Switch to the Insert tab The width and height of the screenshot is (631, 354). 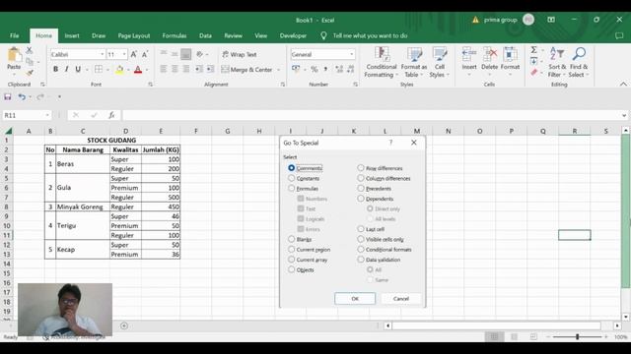pos(72,35)
